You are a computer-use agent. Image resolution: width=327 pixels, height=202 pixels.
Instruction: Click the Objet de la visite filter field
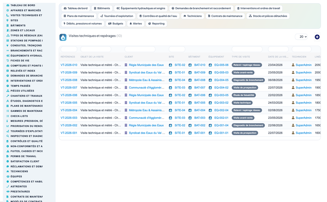click(96, 49)
